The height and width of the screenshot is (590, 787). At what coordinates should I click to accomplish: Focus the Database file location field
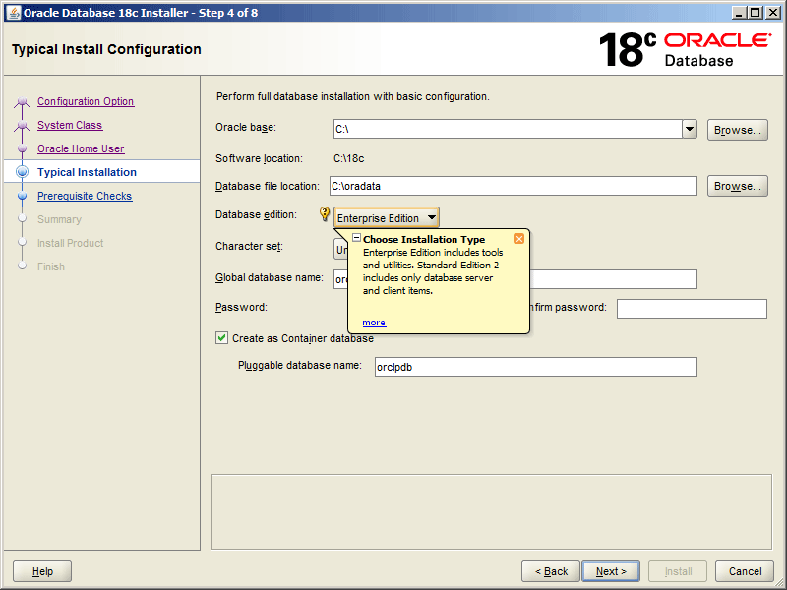tap(513, 186)
